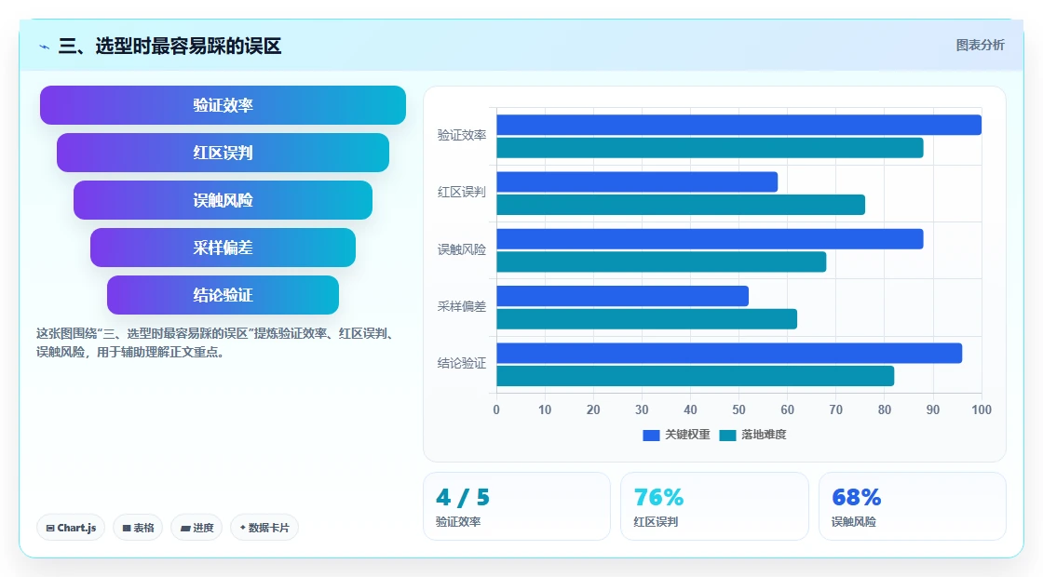Click the description paragraph below the funnel
This screenshot has height=577, width=1043.
(x=216, y=343)
